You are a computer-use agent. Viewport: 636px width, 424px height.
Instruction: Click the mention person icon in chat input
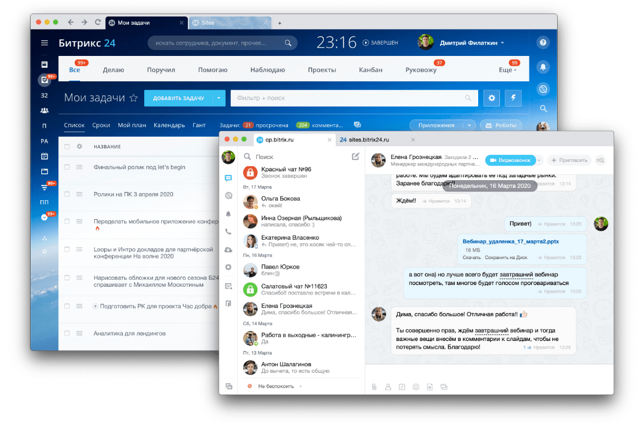tap(387, 387)
